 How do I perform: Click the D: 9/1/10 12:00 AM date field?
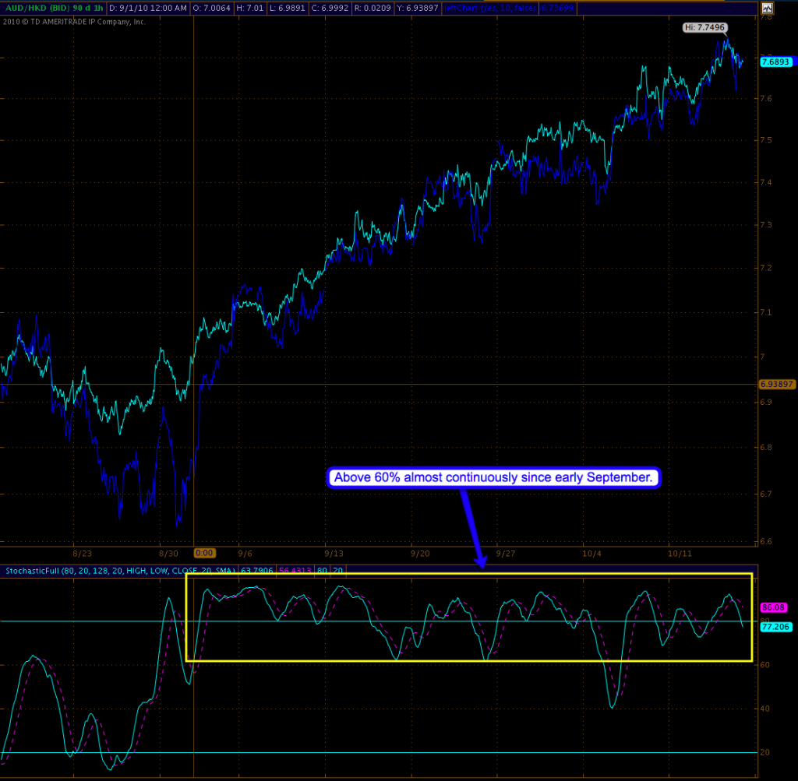(x=148, y=8)
